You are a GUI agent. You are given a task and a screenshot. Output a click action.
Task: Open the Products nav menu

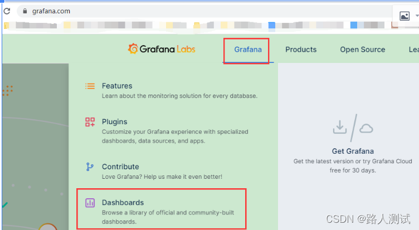301,50
